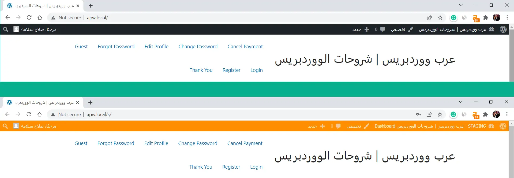Open Change Password menu item on top site
This screenshot has height=178, width=514.
(x=198, y=47)
